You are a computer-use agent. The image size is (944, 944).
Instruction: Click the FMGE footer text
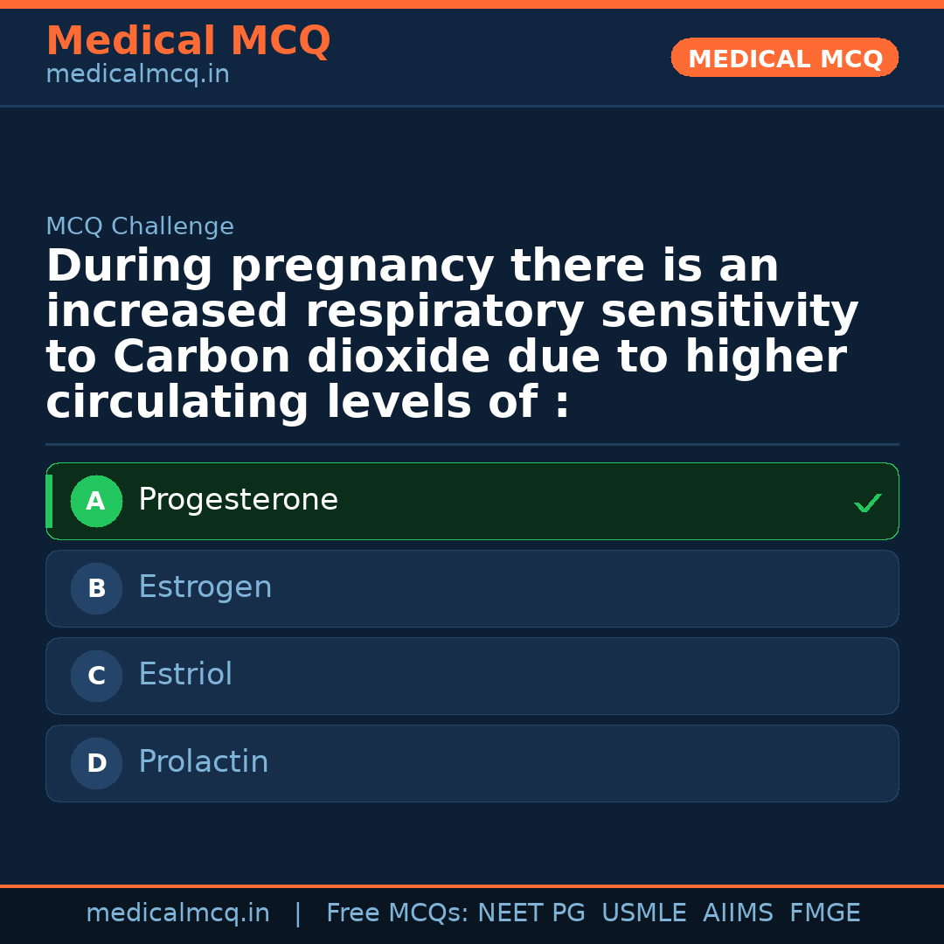825,913
